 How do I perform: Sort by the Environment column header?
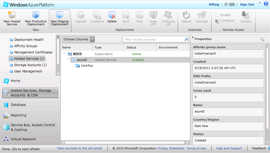click(x=172, y=47)
